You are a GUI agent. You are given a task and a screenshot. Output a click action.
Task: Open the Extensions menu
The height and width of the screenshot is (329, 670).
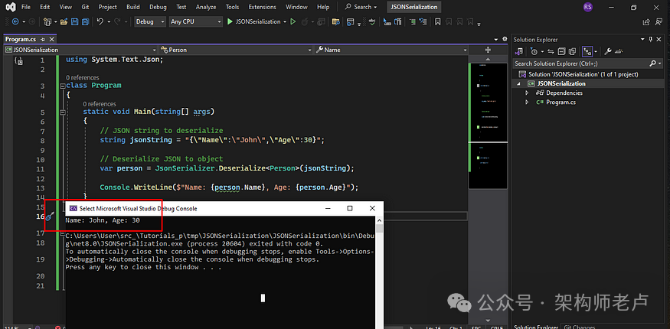click(x=262, y=7)
